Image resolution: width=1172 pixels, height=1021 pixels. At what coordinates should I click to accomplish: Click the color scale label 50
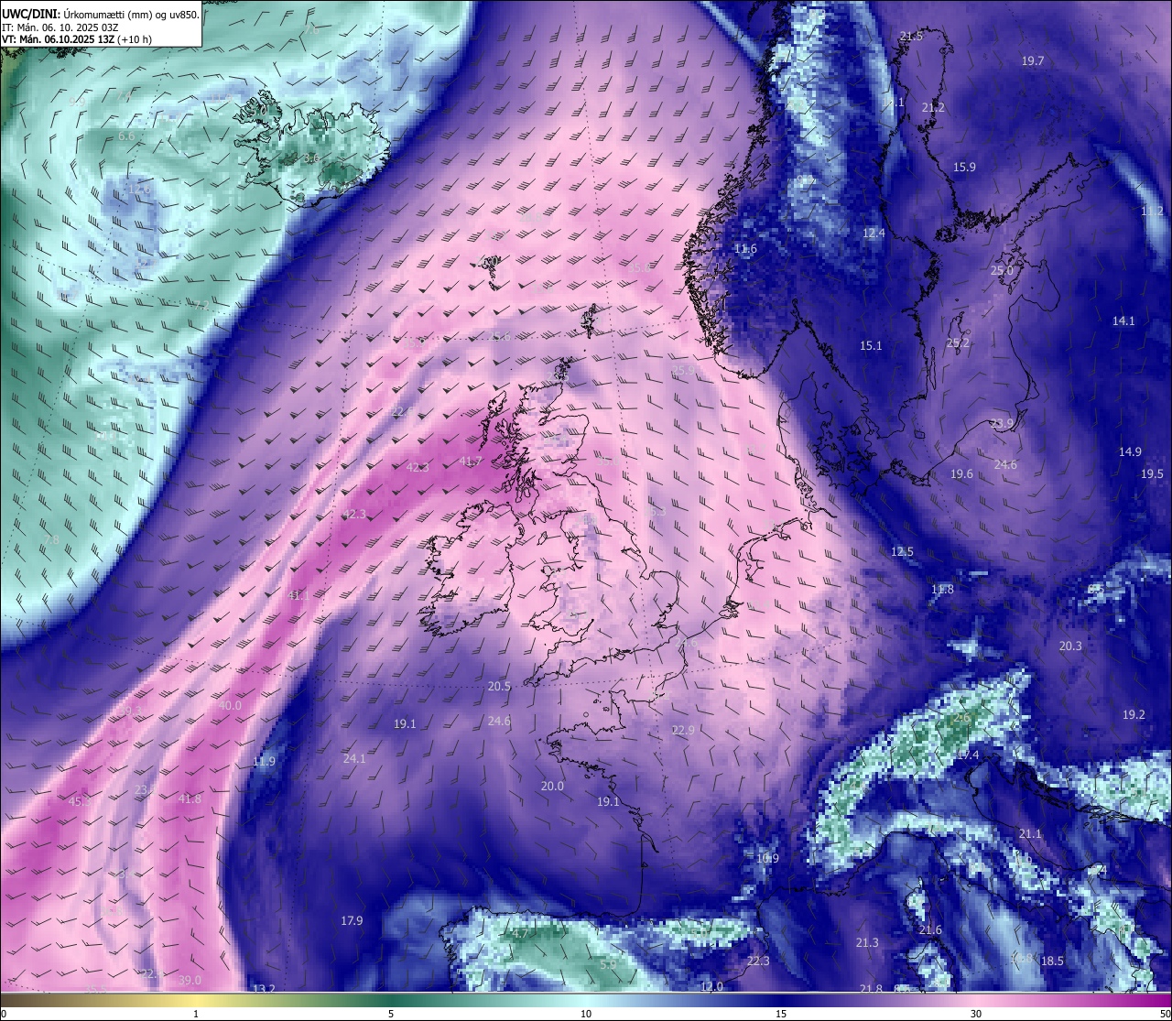tap(1165, 1014)
